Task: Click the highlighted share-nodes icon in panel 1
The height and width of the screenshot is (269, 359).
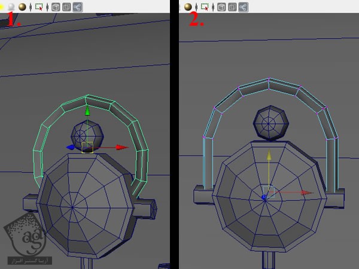Action: [x=77, y=7]
